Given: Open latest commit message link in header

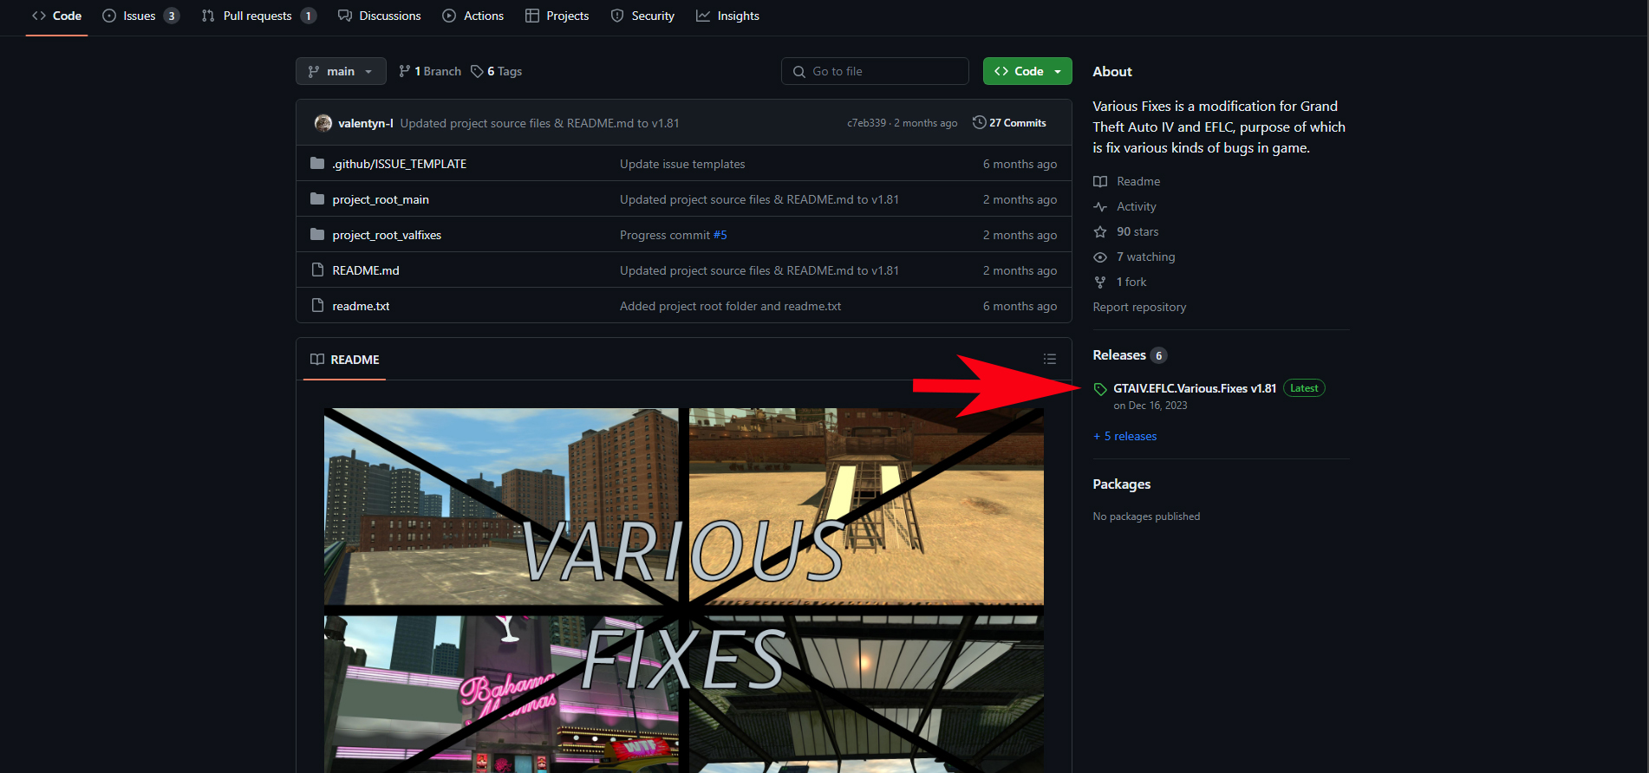Looking at the screenshot, I should [x=539, y=123].
